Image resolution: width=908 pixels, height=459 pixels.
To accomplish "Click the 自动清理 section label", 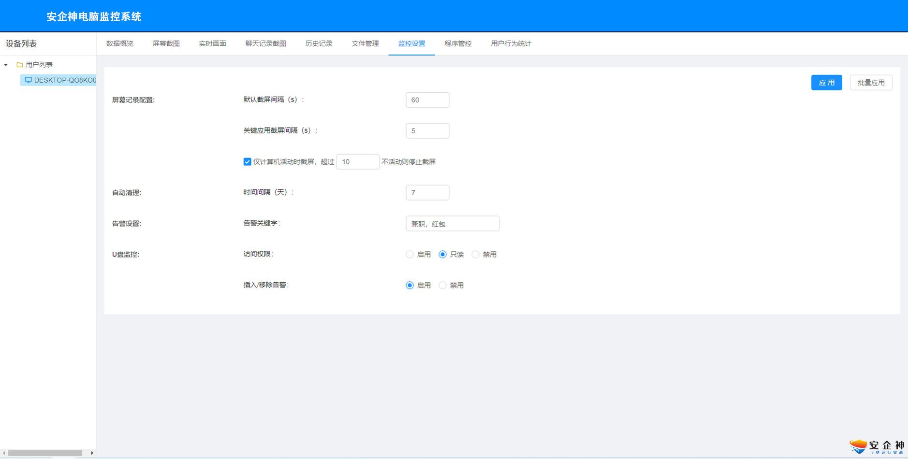I will coord(127,193).
